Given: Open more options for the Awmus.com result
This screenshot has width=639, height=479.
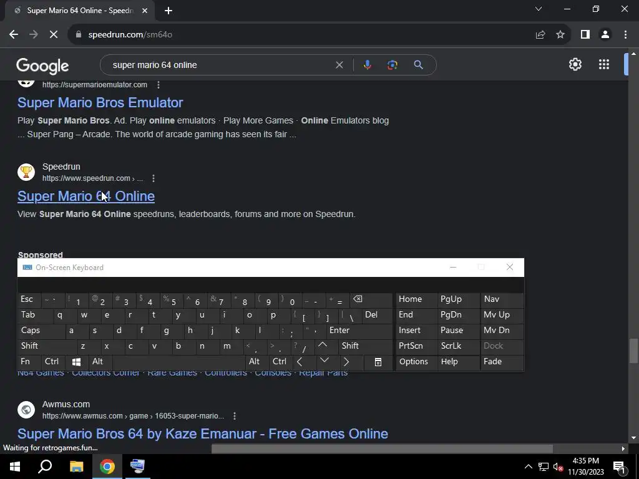Looking at the screenshot, I should tap(235, 416).
